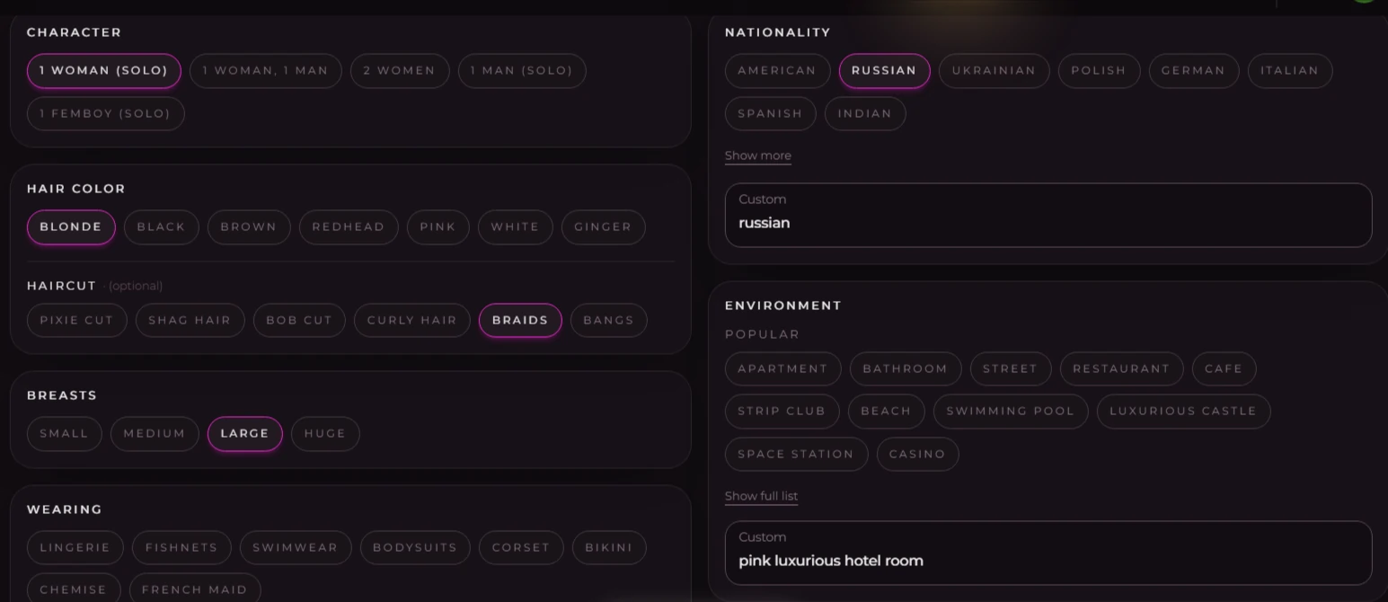Image resolution: width=1388 pixels, height=602 pixels.
Task: Select the Beach environment
Action: 886,411
